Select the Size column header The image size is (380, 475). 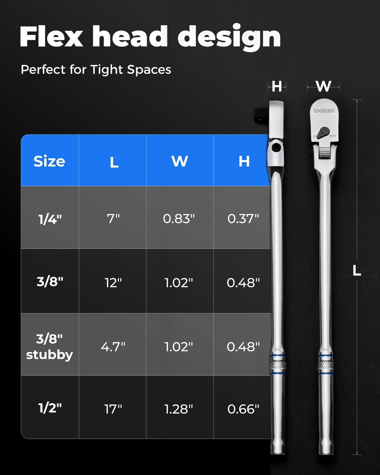click(49, 161)
